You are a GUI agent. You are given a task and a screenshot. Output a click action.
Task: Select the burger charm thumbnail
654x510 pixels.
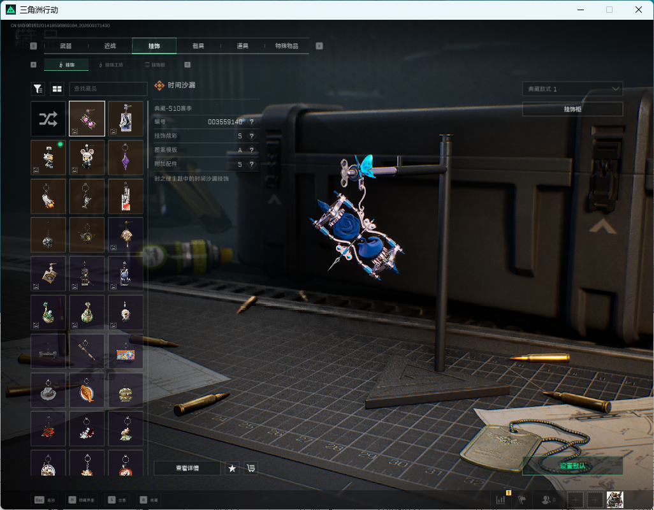126,390
